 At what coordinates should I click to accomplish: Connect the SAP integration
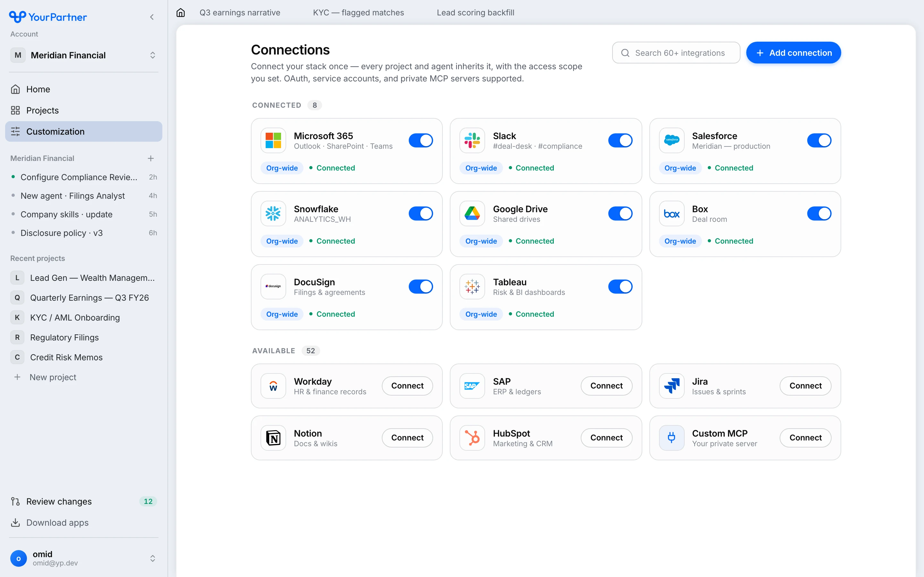click(x=606, y=386)
